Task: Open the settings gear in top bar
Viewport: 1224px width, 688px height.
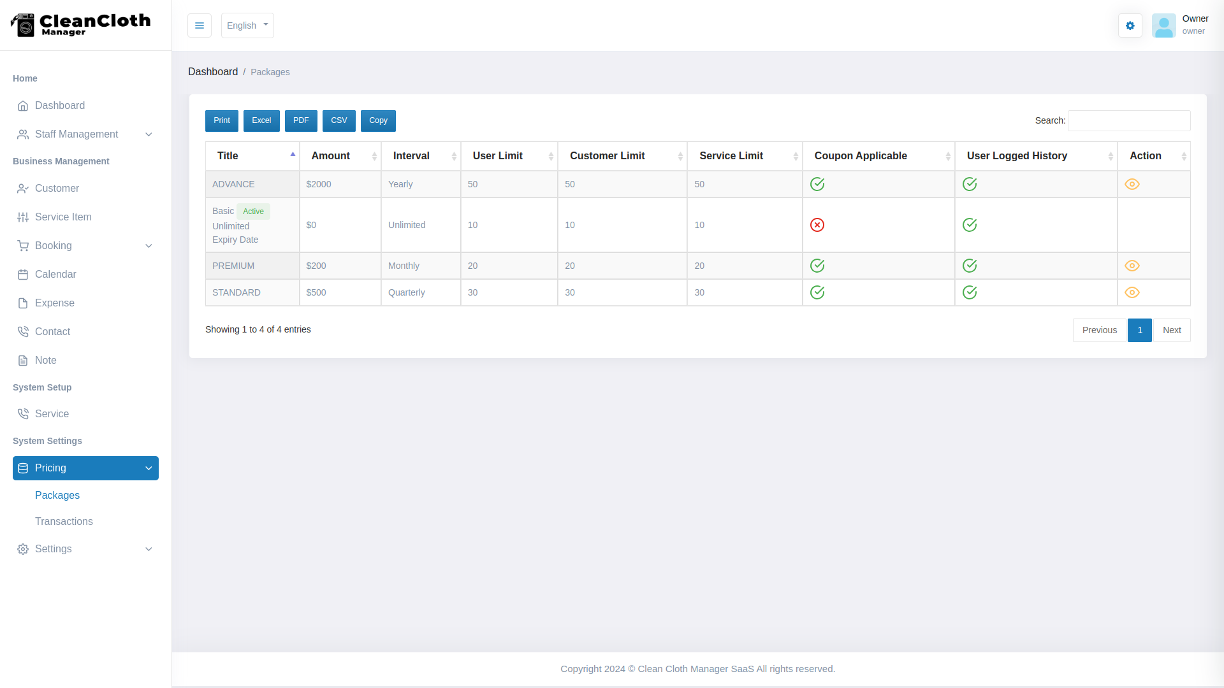Action: coord(1130,25)
